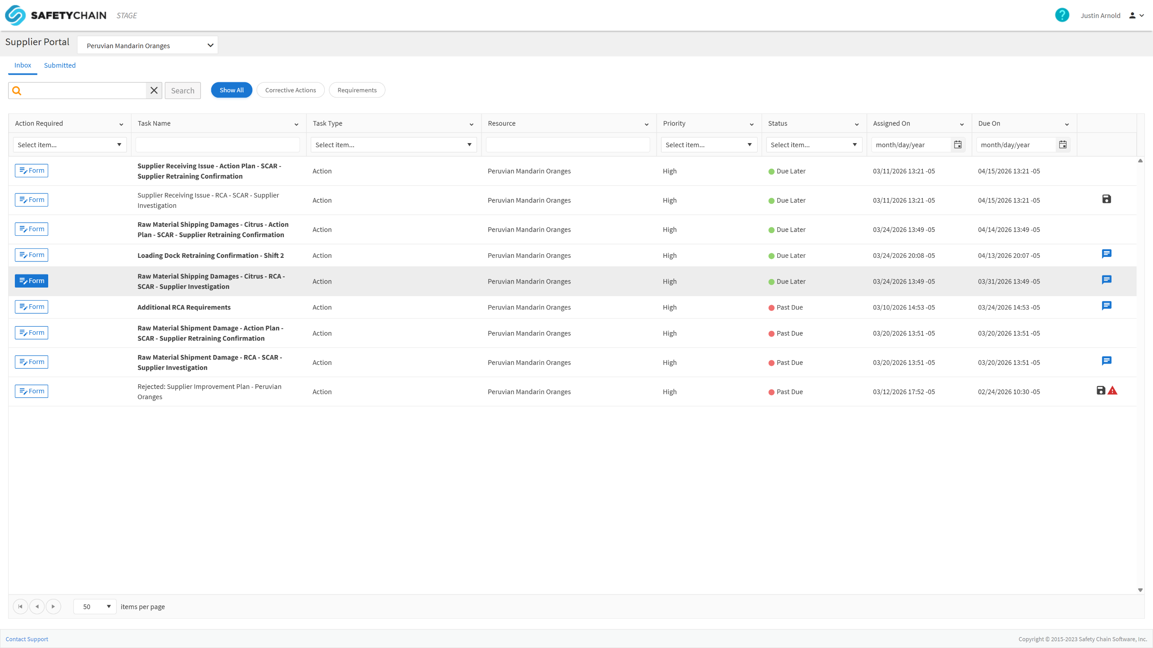This screenshot has width=1153, height=648.
Task: Open comment icon on Loading Dock Retraining row
Action: pos(1106,254)
